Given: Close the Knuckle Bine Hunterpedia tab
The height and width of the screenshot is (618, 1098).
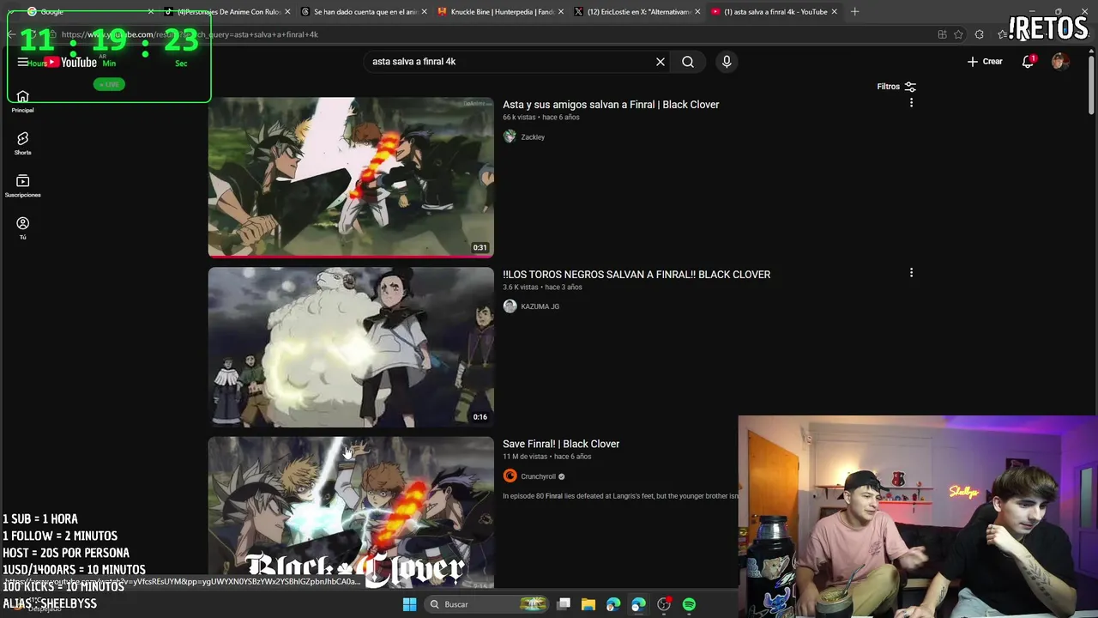Looking at the screenshot, I should 561,11.
